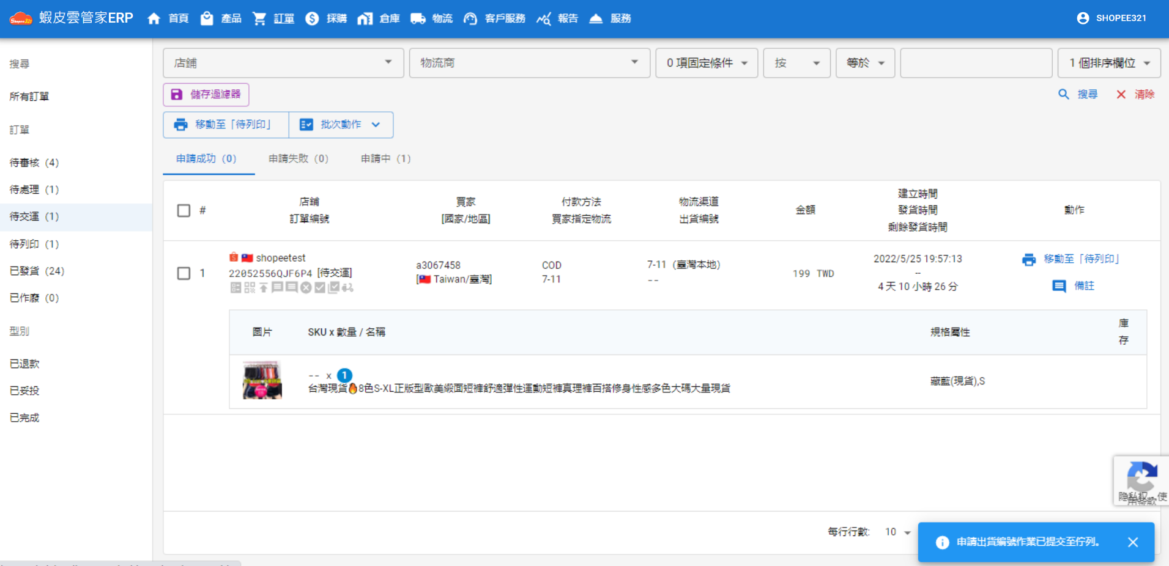Click the blue quantity badge 1
Screen dimensions: 1169x566
[345, 375]
